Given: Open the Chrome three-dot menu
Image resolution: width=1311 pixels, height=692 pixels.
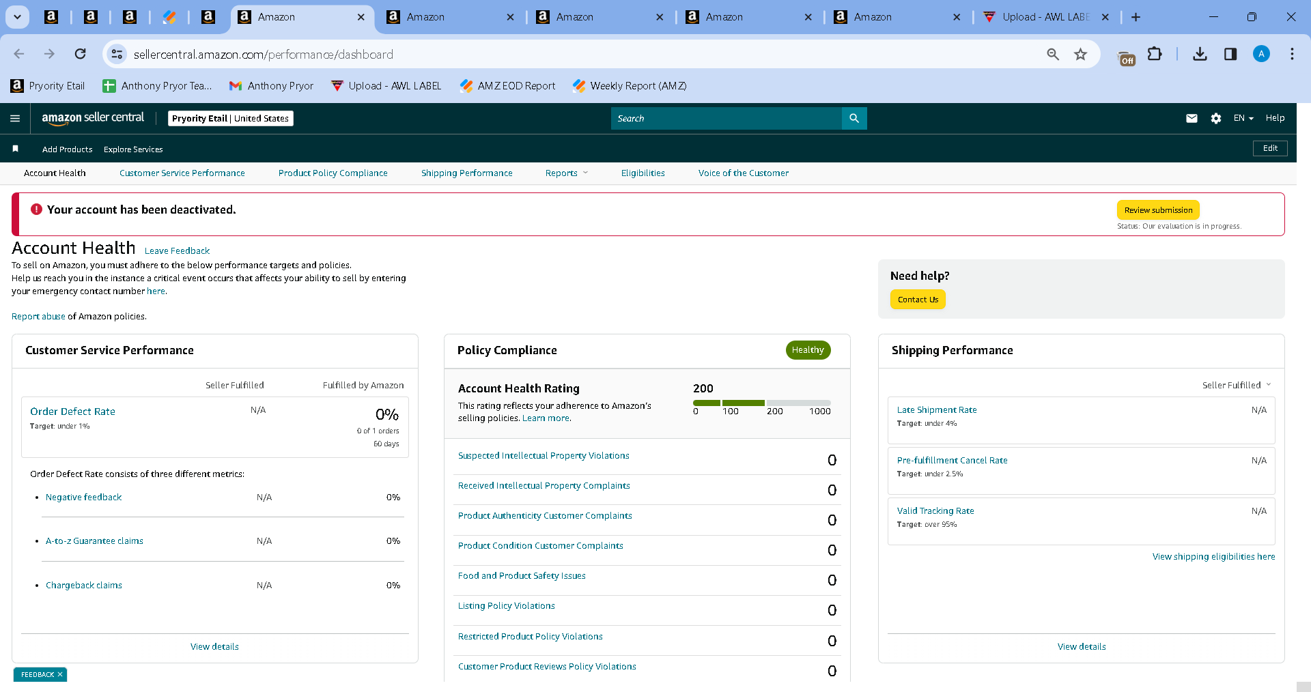Looking at the screenshot, I should [x=1292, y=54].
